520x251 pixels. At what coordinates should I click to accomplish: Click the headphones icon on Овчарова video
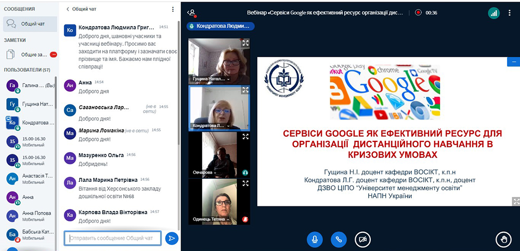(245, 173)
